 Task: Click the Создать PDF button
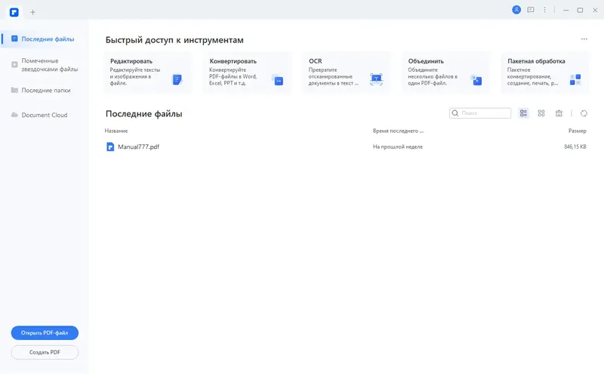click(45, 352)
